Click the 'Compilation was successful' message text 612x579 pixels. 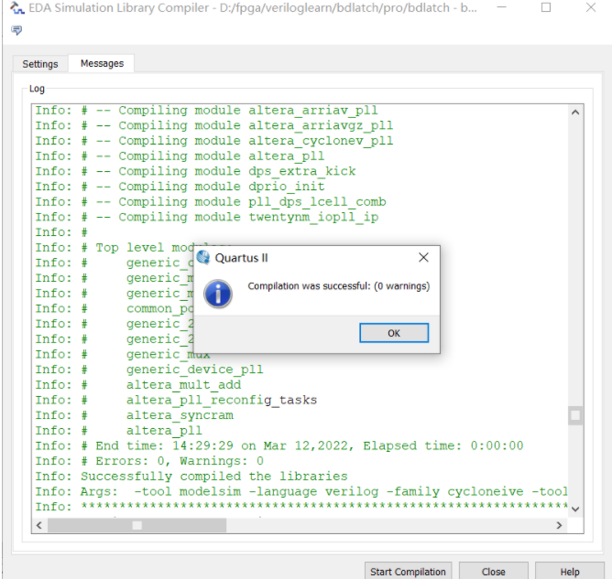[x=338, y=286]
